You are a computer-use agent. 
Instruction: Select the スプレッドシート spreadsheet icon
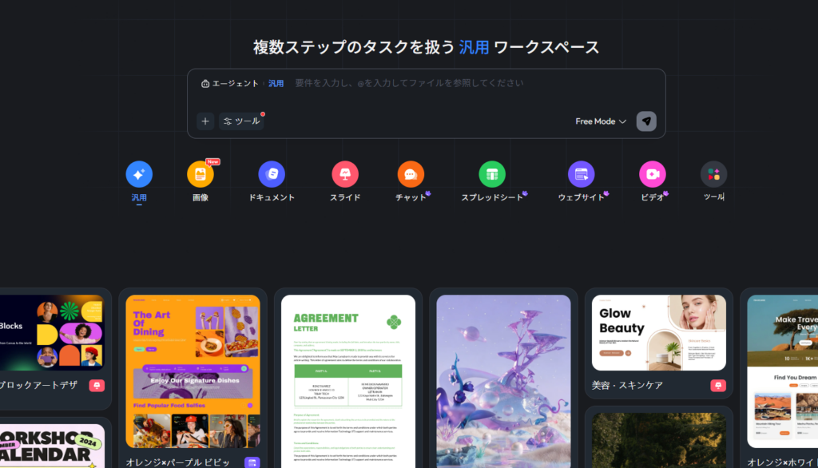(x=492, y=174)
